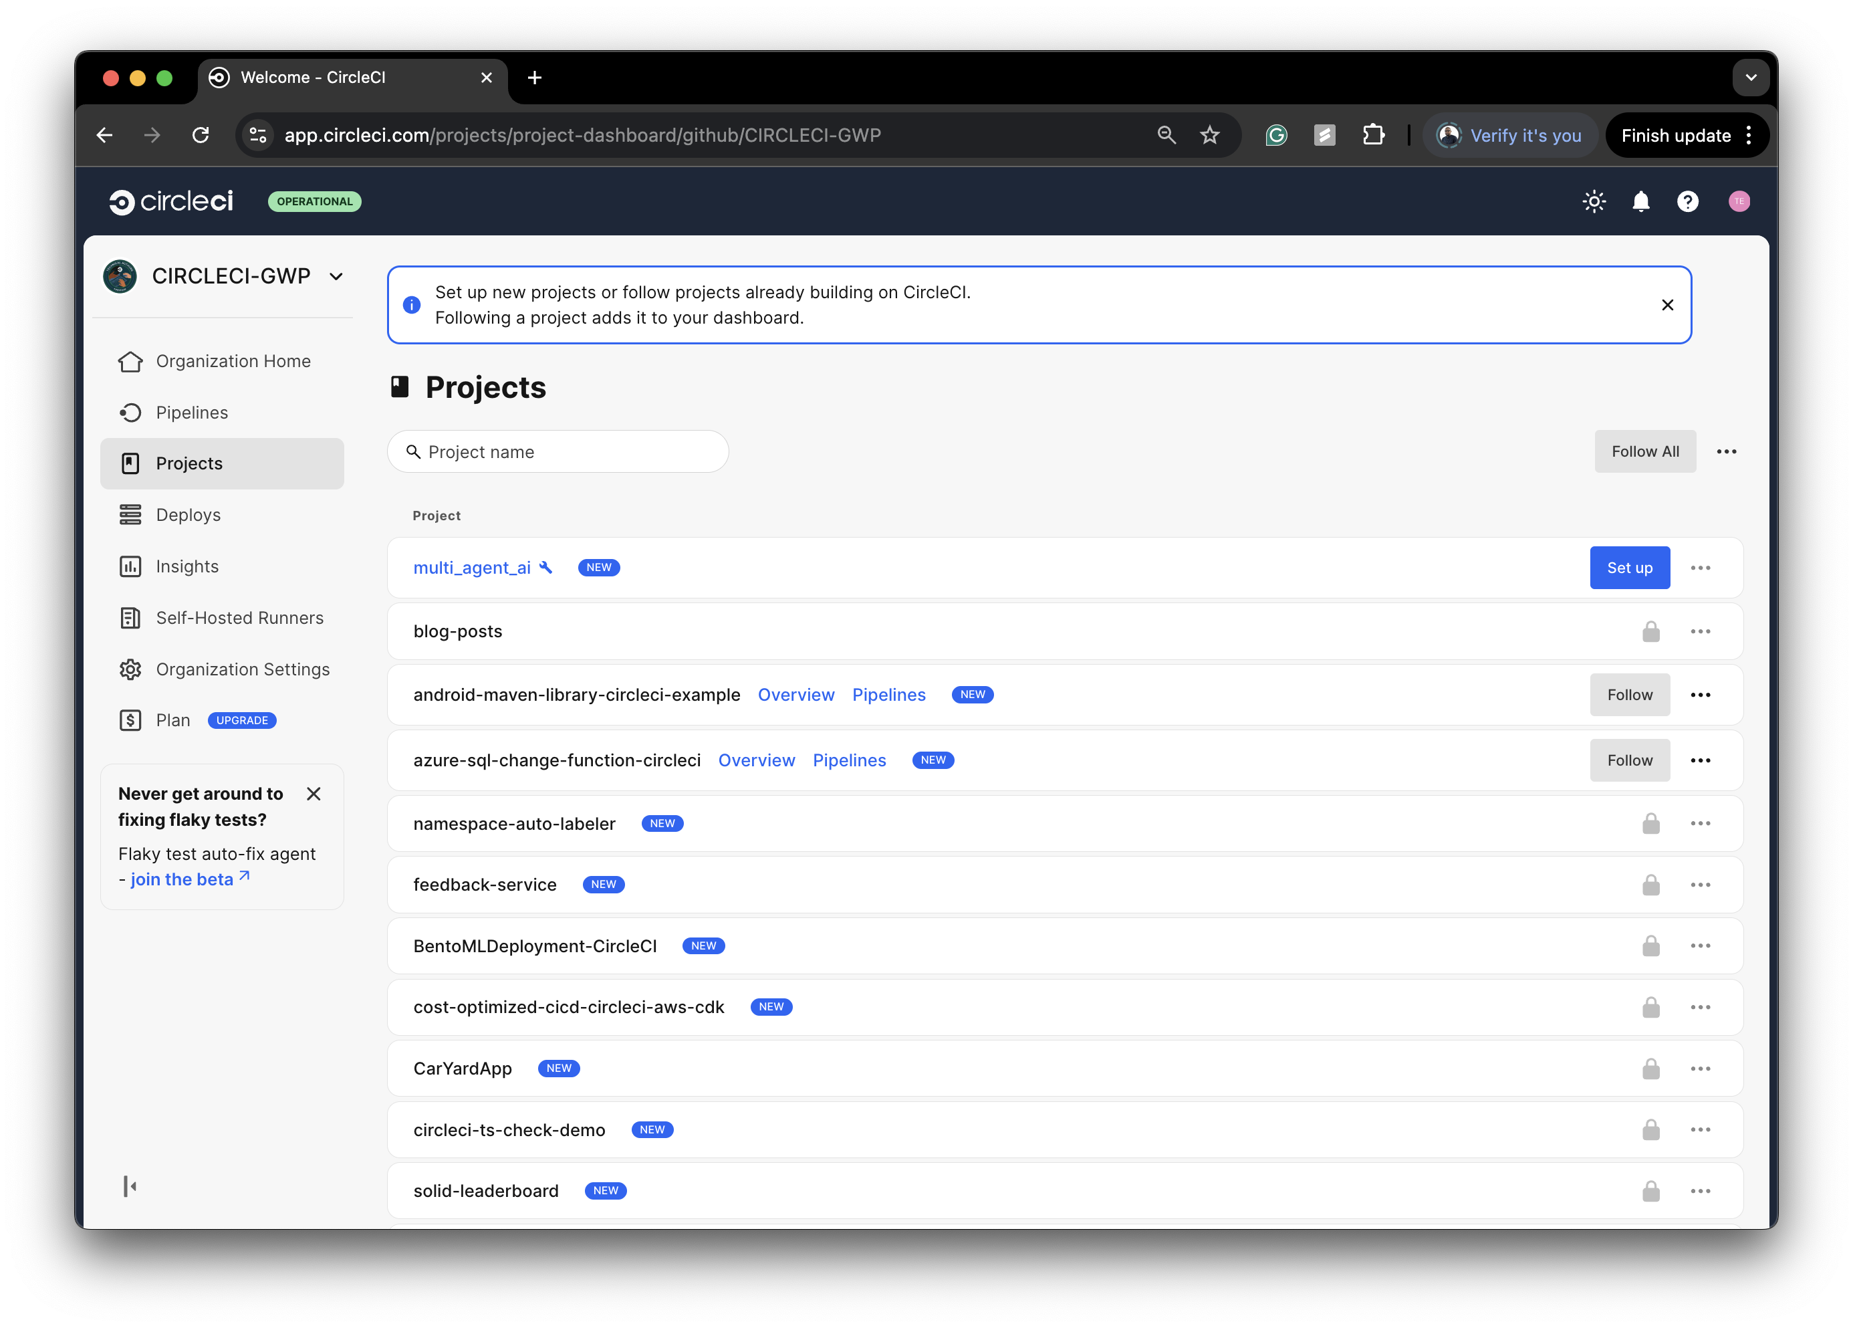Open the join the beta link
The image size is (1853, 1328).
pyautogui.click(x=181, y=879)
